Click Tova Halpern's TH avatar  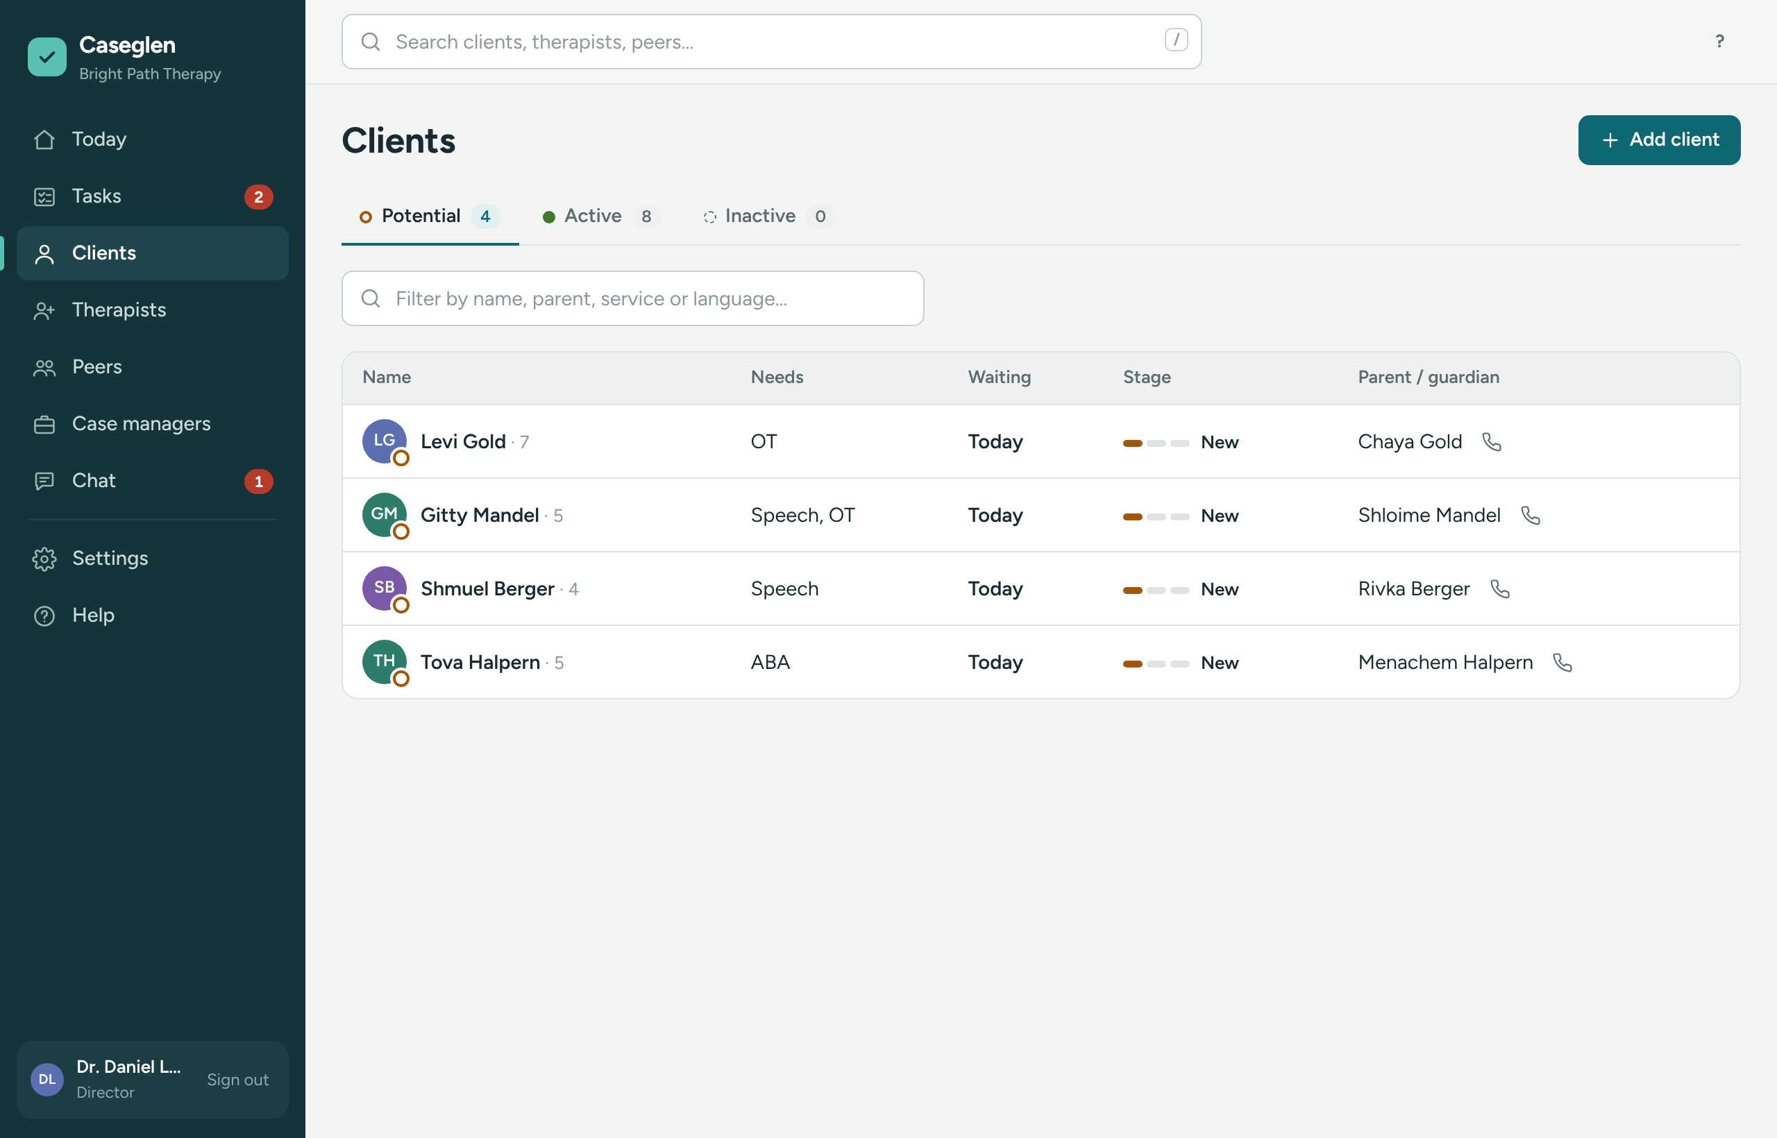(x=385, y=662)
